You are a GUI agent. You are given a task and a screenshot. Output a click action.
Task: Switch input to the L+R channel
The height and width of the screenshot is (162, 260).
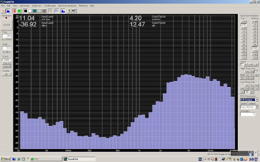[x=251, y=65]
